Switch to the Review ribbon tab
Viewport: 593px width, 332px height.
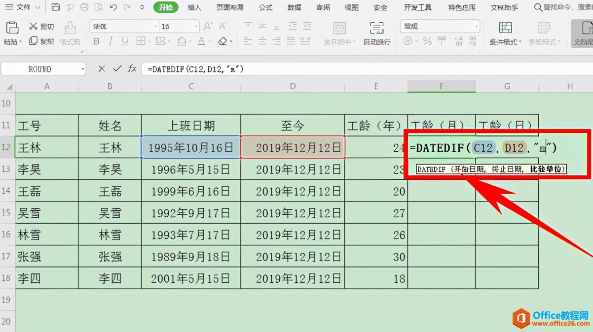tap(323, 7)
